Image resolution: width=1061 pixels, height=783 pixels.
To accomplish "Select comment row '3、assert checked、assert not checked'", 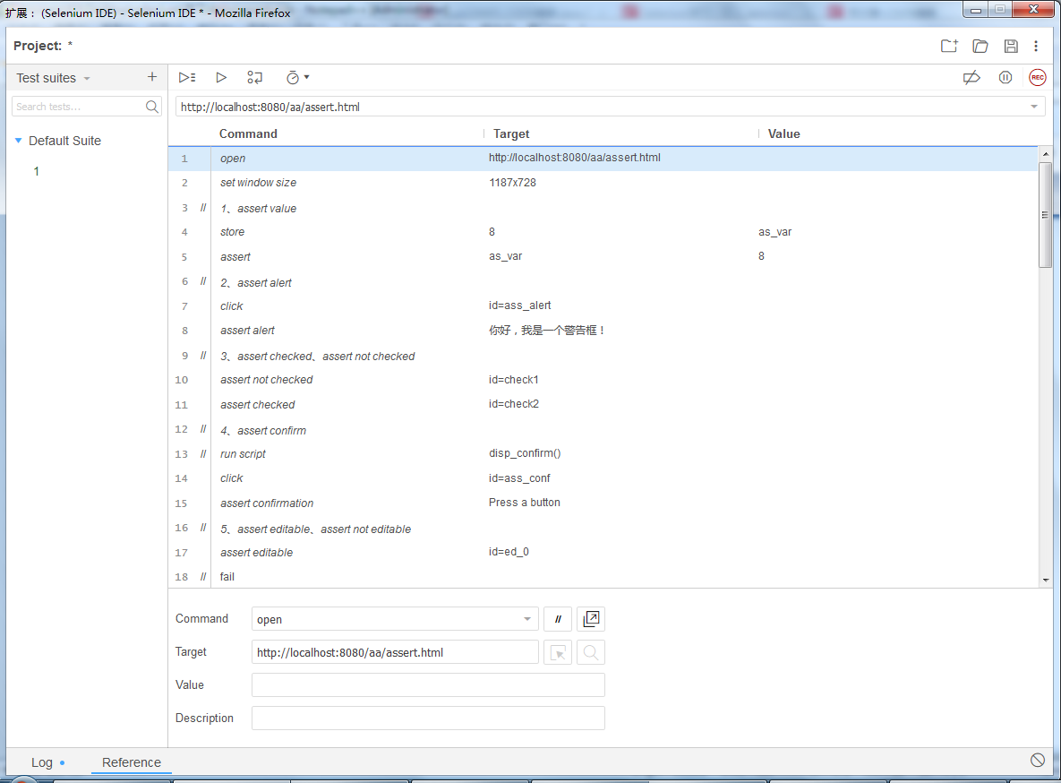I will pos(603,356).
